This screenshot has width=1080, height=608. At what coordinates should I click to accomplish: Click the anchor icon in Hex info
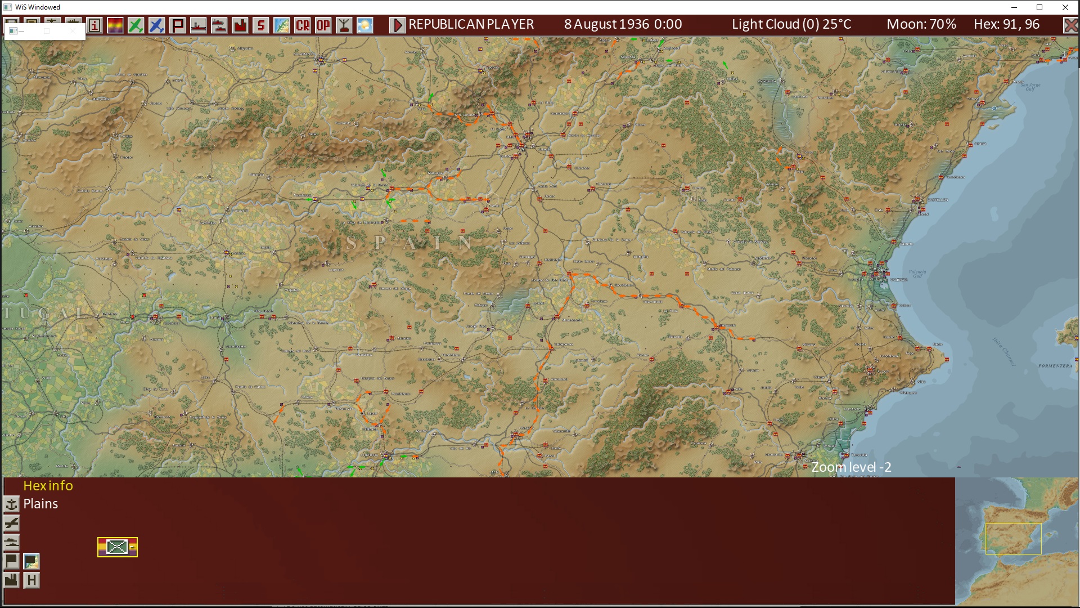click(11, 504)
